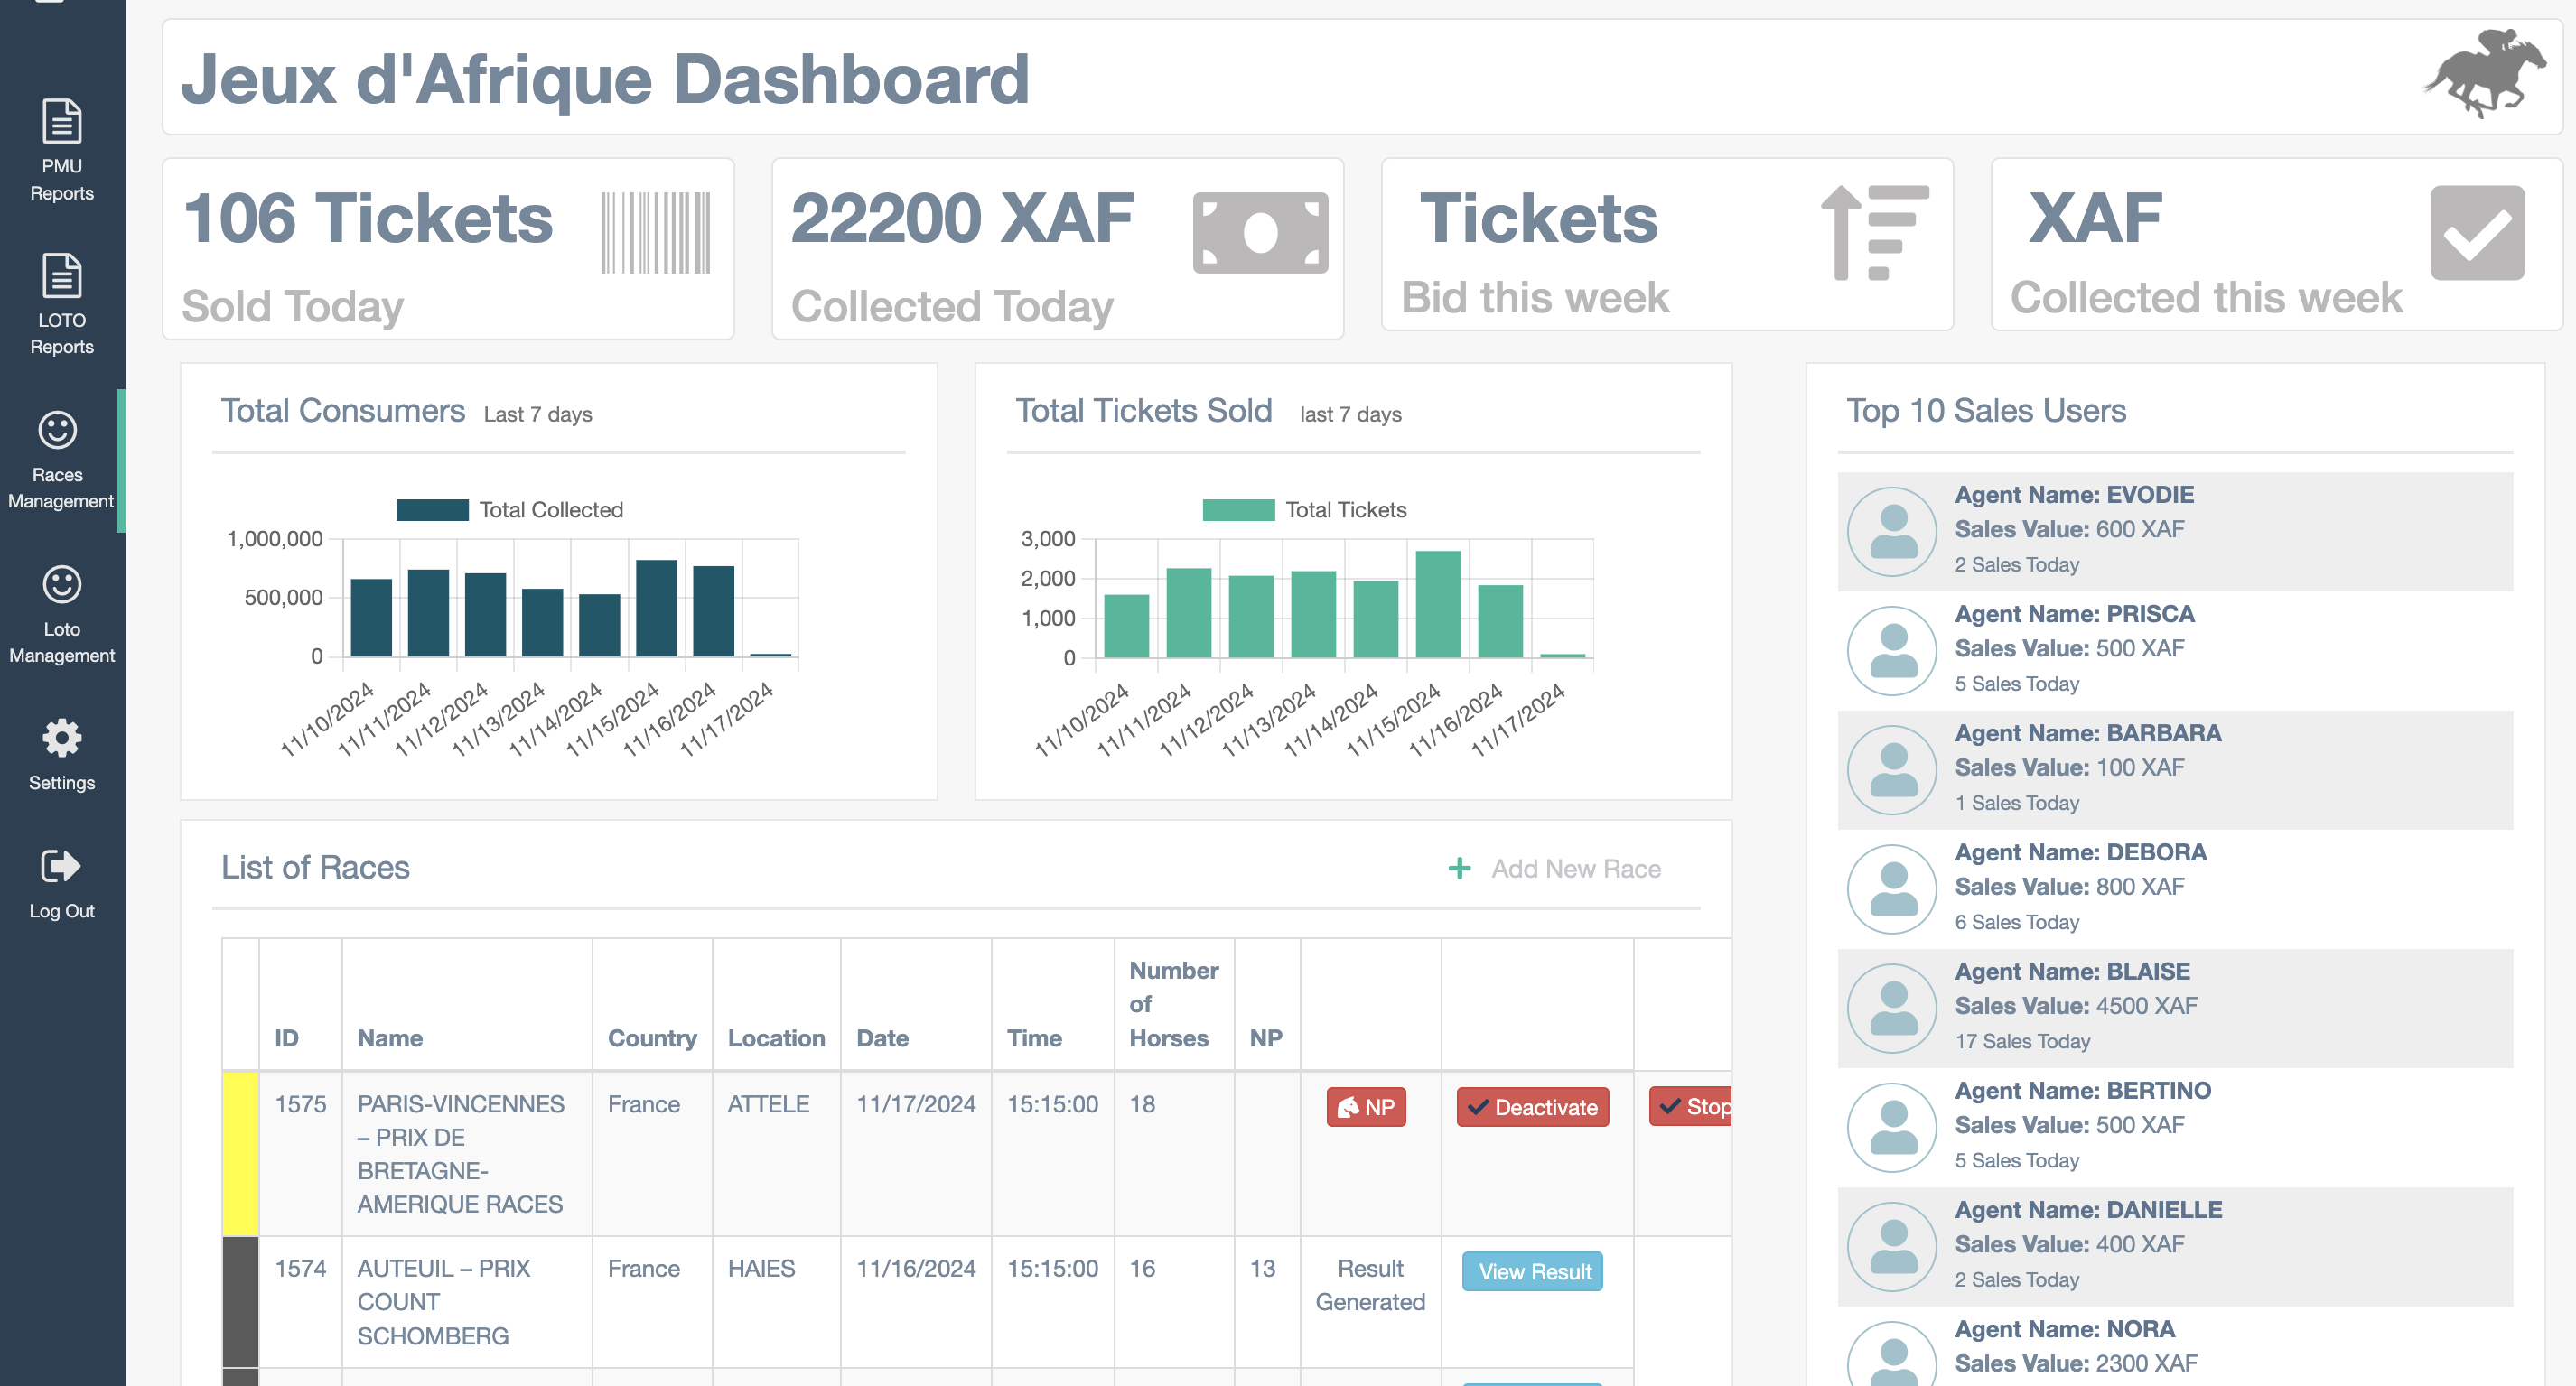Screen dimensions: 2576x1386
Task: Click the 11/15/2024 bar in the Total Tickets Sold chart
Action: coord(1437,604)
